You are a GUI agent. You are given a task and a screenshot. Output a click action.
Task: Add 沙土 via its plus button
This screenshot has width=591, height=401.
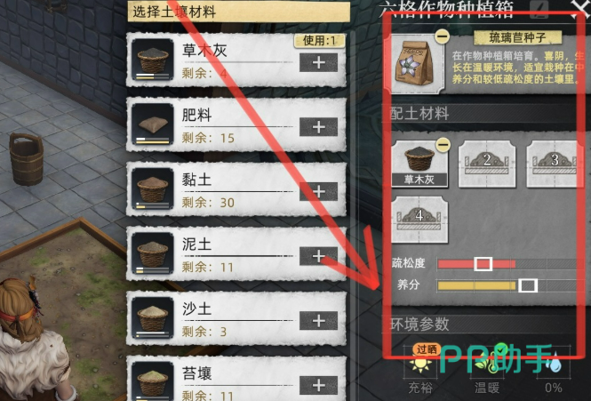(318, 321)
